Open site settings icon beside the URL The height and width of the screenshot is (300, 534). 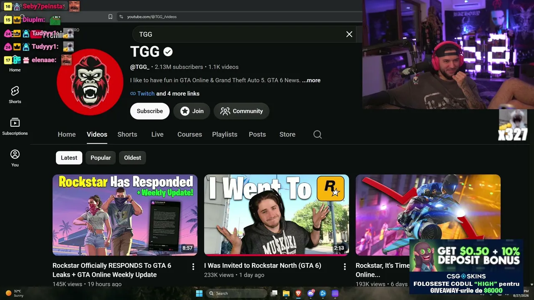[121, 17]
